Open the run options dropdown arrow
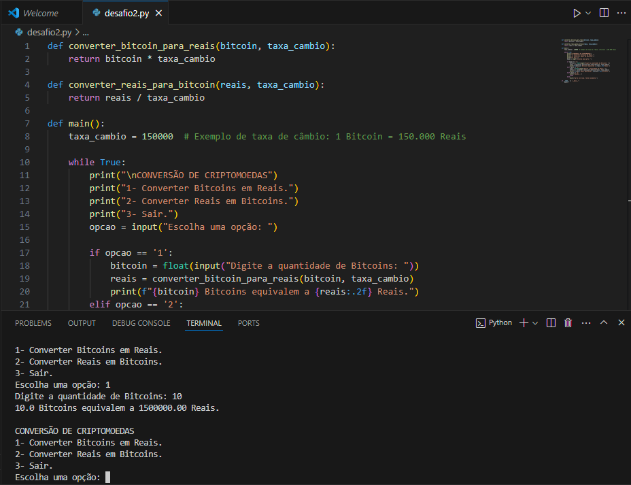 pos(588,13)
